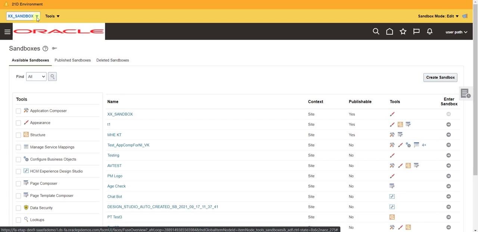Open the t1 sandbox link
The width and height of the screenshot is (478, 232).
pyautogui.click(x=109, y=125)
